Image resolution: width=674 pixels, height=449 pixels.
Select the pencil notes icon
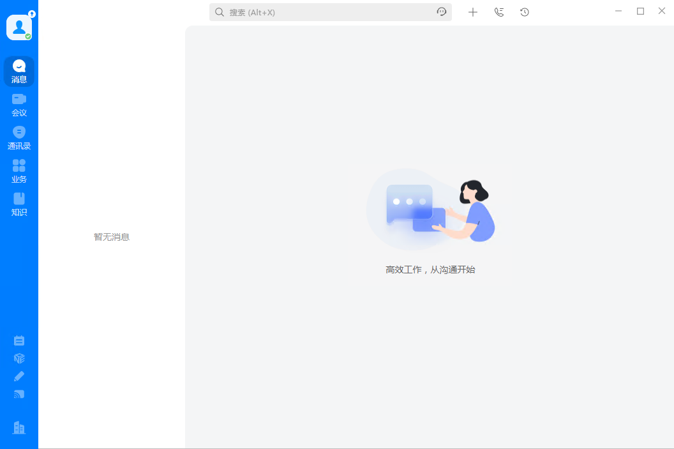point(19,376)
